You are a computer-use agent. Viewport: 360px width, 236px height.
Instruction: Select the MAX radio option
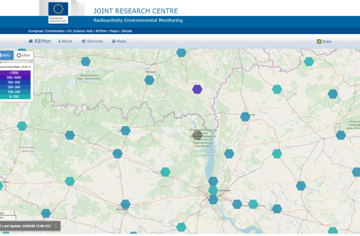(23, 55)
